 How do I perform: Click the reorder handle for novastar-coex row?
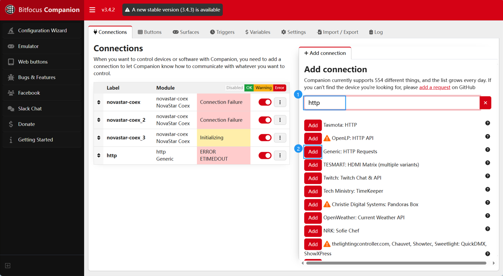(x=99, y=102)
